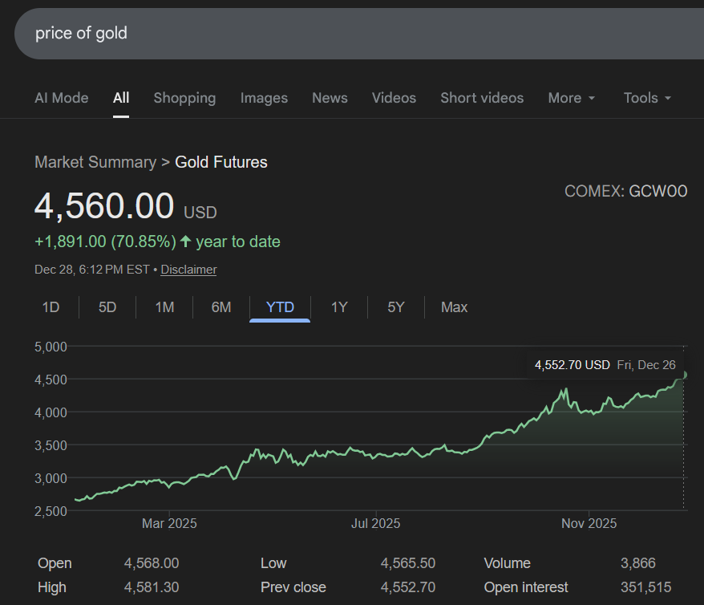The image size is (704, 605).
Task: Click the 5,000 y-axis label
Action: pos(51,347)
